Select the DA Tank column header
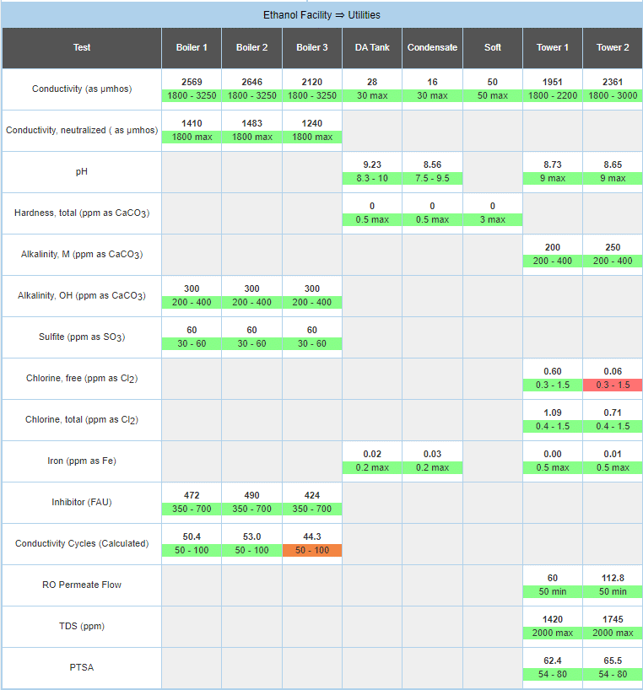Image resolution: width=643 pixels, height=690 pixels. coord(372,48)
